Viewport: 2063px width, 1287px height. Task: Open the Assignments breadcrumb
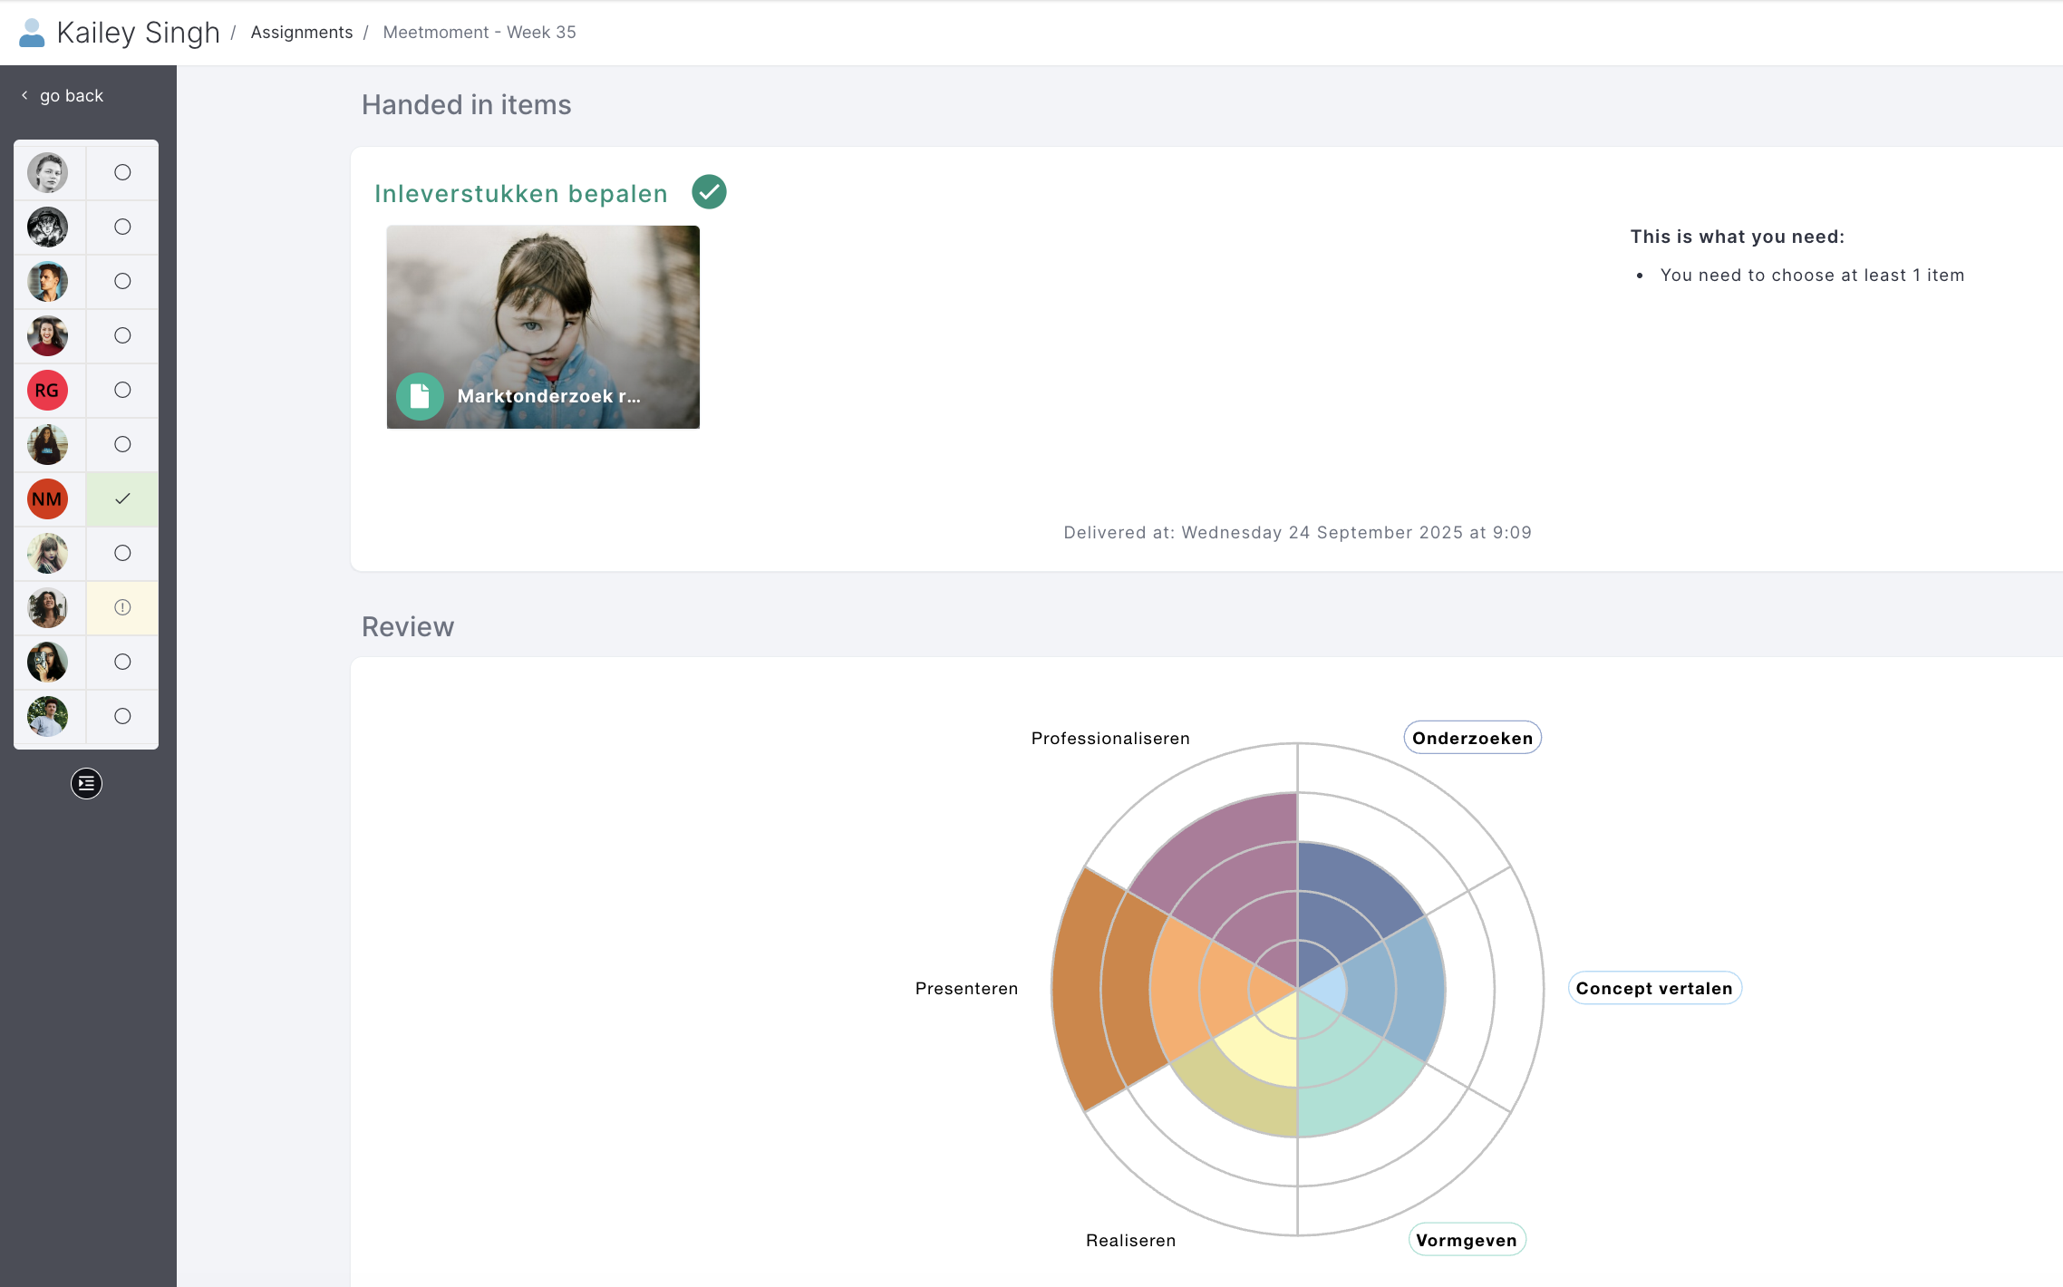302,33
